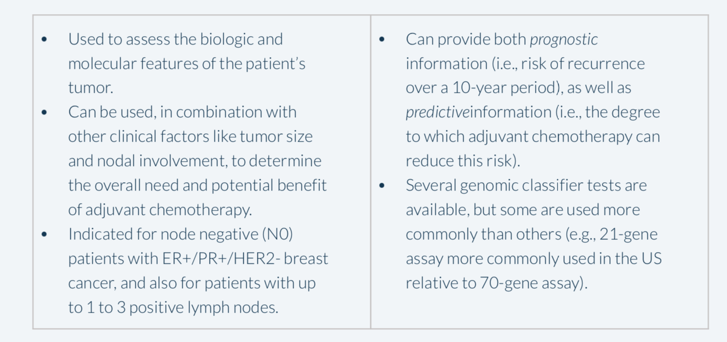Click the bullet before 'Several genomic classifier tests'
Screen dimensions: 727x342
[x=382, y=186]
